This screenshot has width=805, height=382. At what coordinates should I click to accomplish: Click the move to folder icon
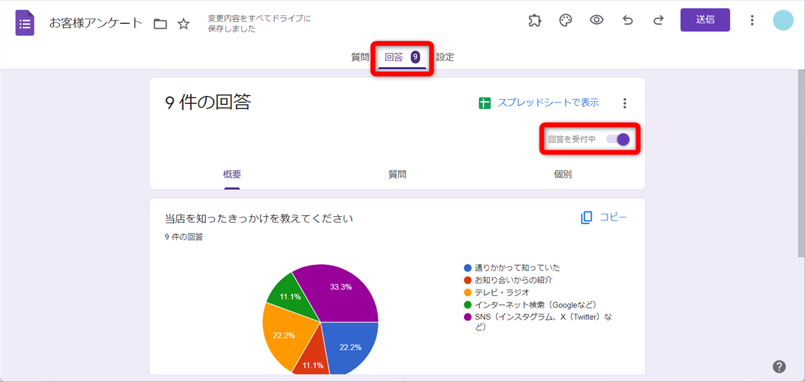pyautogui.click(x=160, y=24)
